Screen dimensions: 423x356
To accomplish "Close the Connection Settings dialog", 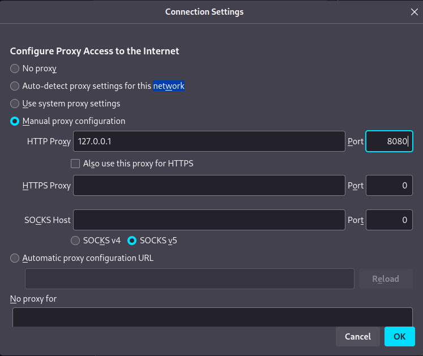I will (x=414, y=12).
